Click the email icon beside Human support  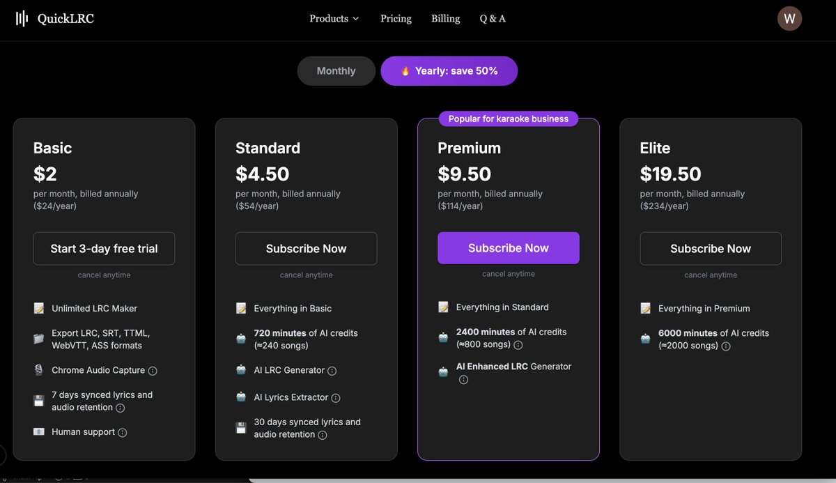pos(39,431)
